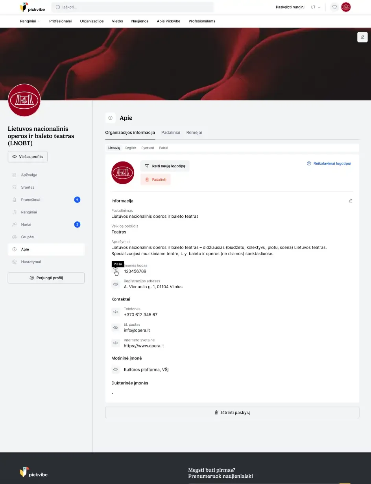The height and width of the screenshot is (484, 371).
Task: Switch to Organizacijos informacija tab
Action: pos(130,133)
